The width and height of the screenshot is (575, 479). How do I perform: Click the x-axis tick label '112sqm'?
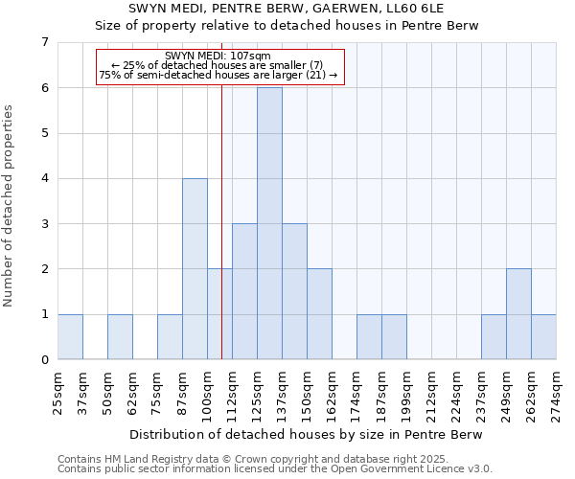(x=233, y=397)
